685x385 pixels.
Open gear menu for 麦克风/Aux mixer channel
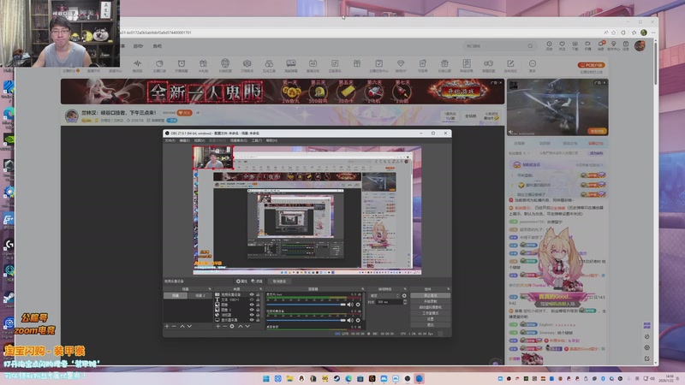tap(358, 305)
